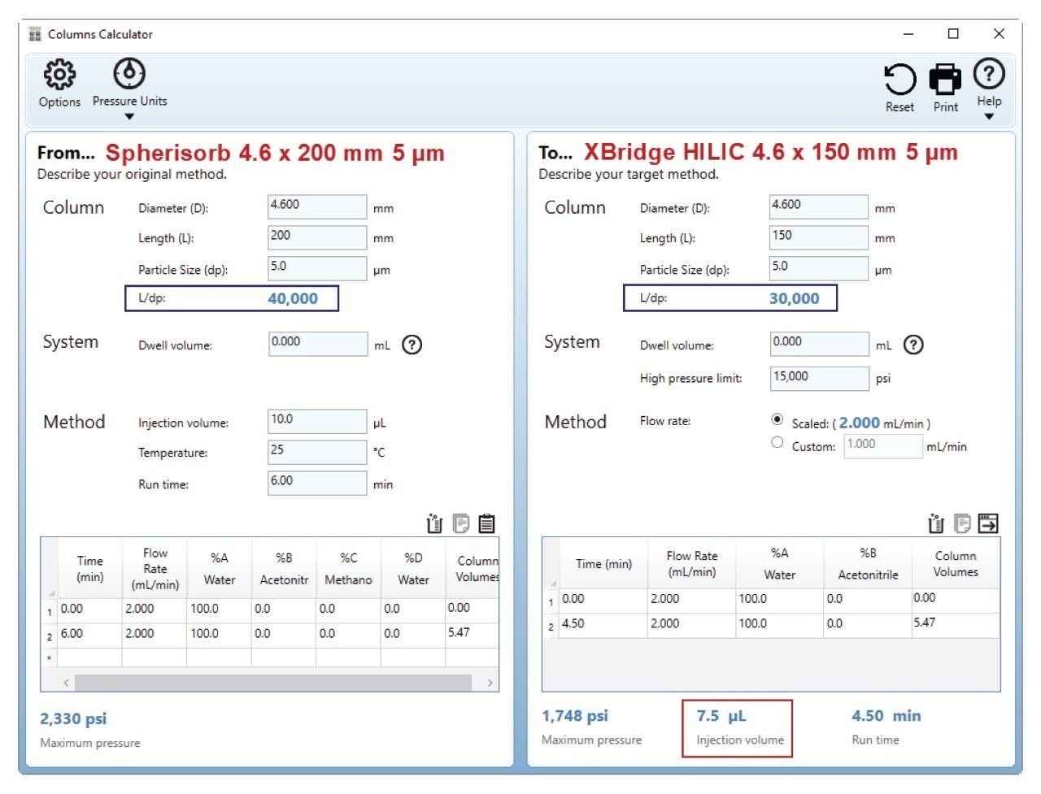Click the From table row 1 time cell 0.00
Screen dimensions: 1041x794
click(x=89, y=609)
